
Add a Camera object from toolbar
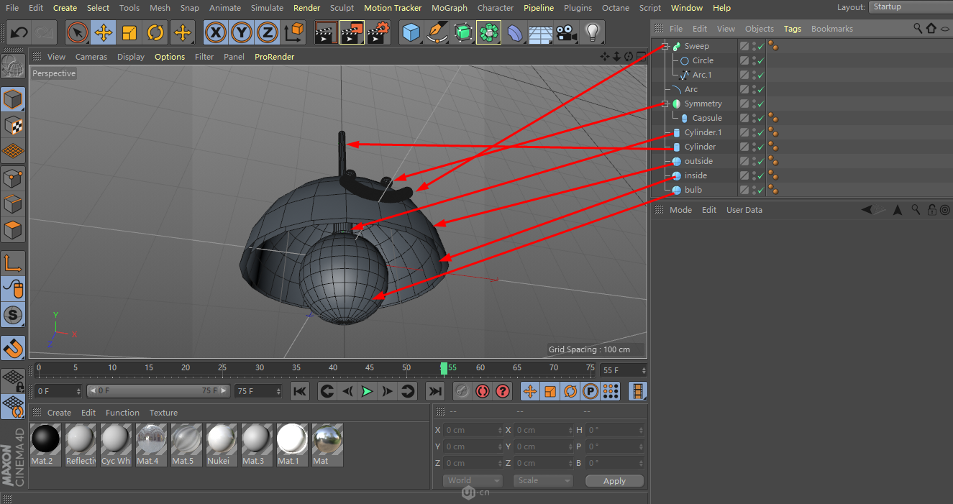[566, 32]
